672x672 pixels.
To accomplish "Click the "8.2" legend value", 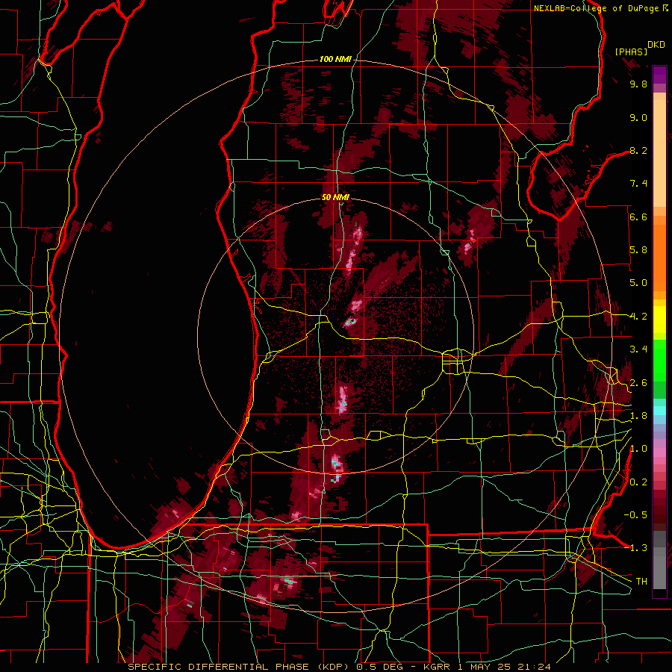I will (x=638, y=151).
